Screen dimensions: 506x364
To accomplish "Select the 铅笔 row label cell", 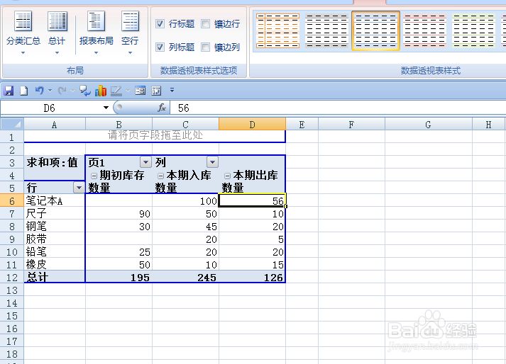I will (55, 251).
